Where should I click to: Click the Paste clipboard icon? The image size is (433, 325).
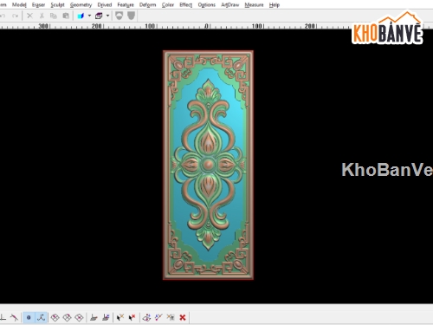pos(66,16)
